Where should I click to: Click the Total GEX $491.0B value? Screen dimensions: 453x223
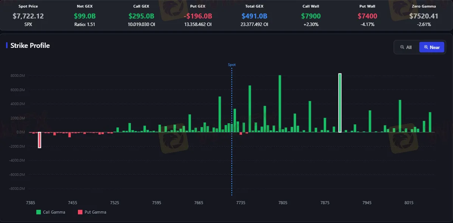(x=254, y=16)
